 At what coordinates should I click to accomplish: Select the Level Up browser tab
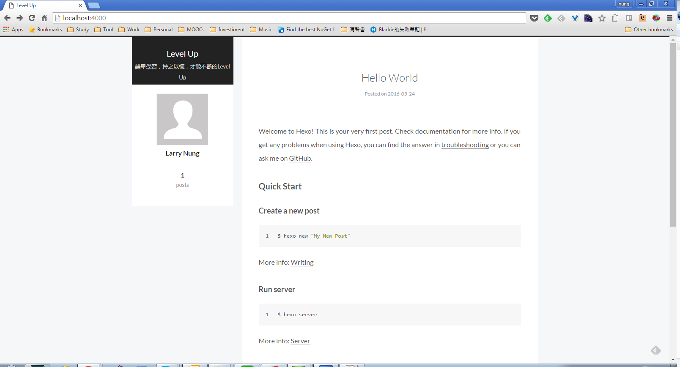pos(44,5)
